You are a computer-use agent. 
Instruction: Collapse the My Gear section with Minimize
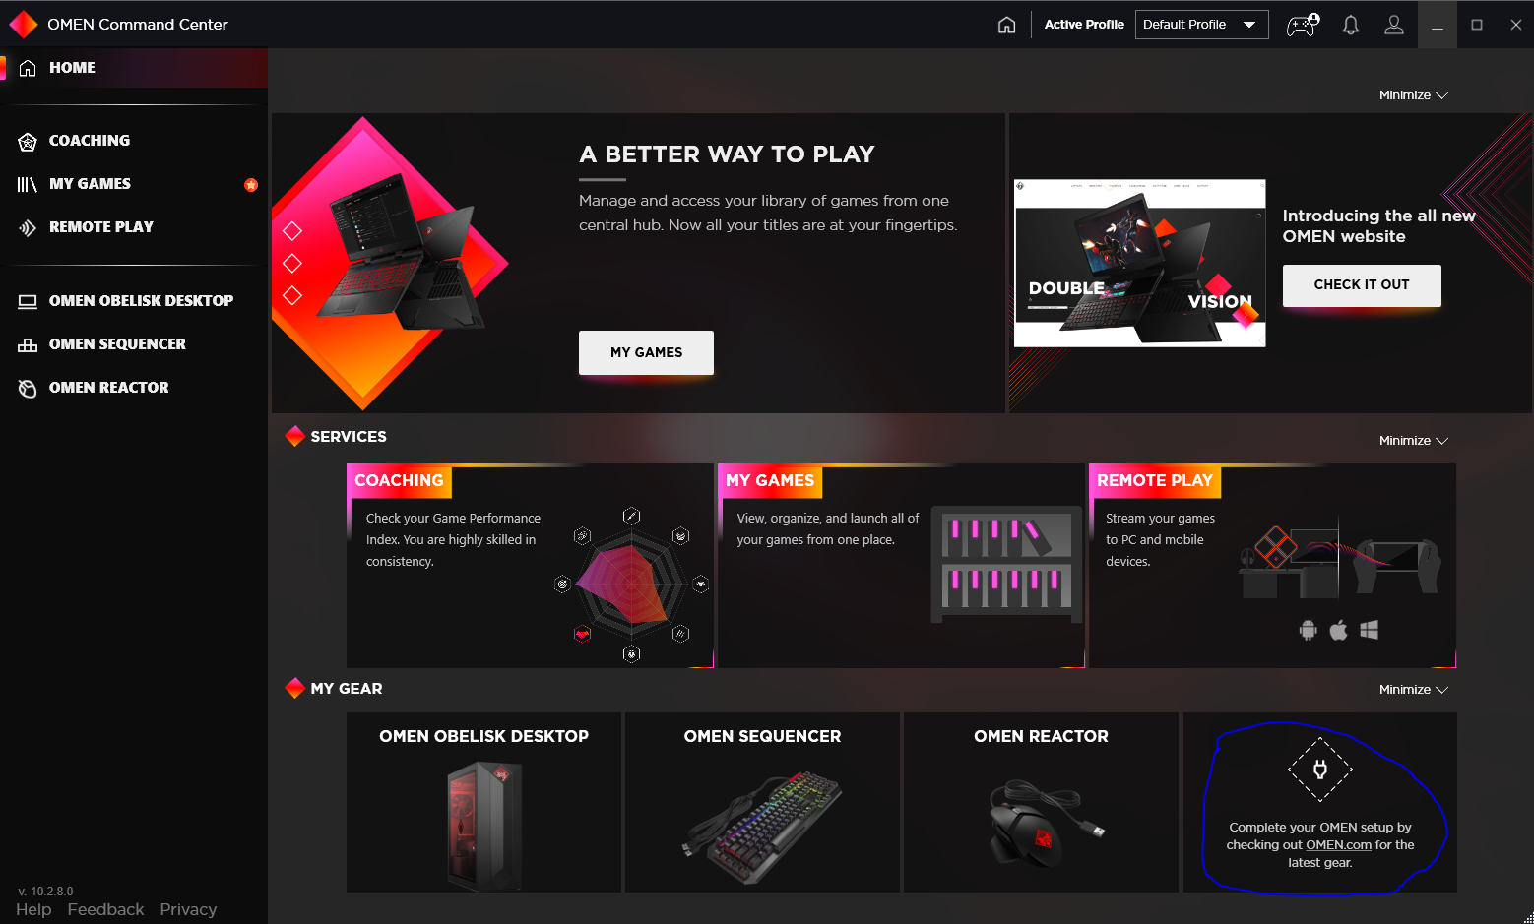(1413, 690)
